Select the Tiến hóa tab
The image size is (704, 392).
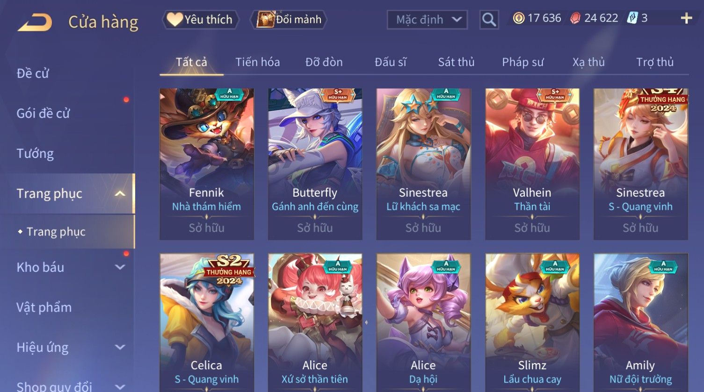(x=258, y=62)
